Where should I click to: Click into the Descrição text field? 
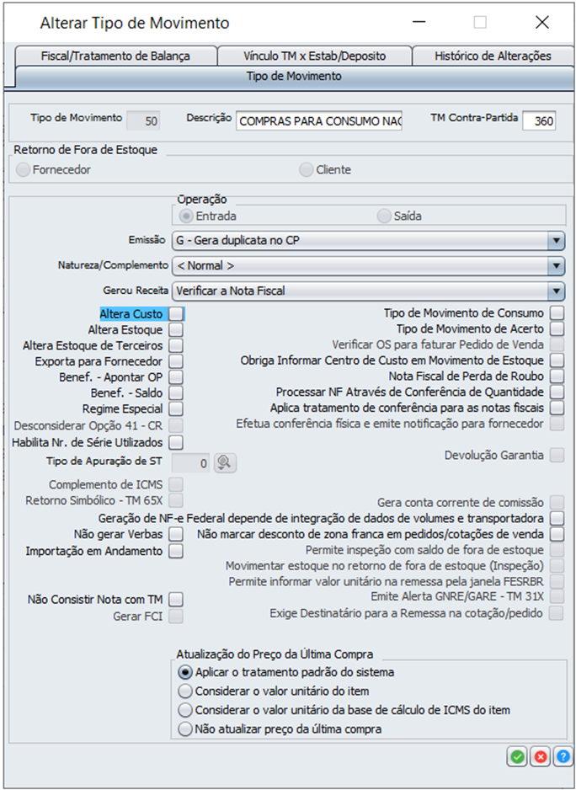pyautogui.click(x=319, y=121)
